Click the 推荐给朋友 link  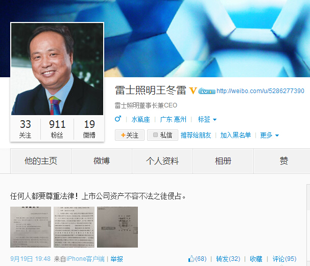point(196,135)
